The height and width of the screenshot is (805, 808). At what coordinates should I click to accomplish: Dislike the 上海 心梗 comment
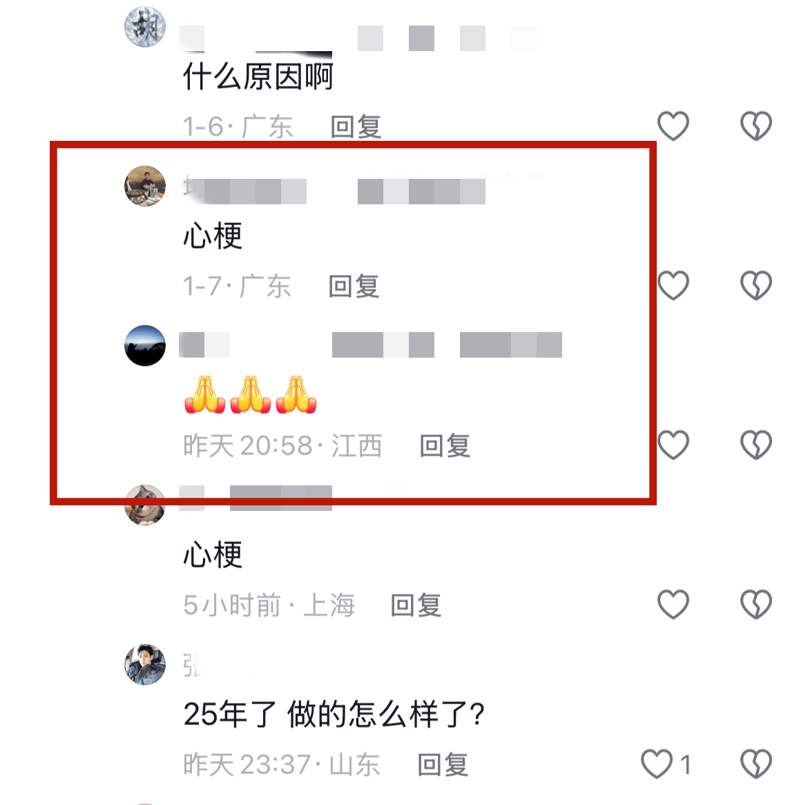(756, 604)
